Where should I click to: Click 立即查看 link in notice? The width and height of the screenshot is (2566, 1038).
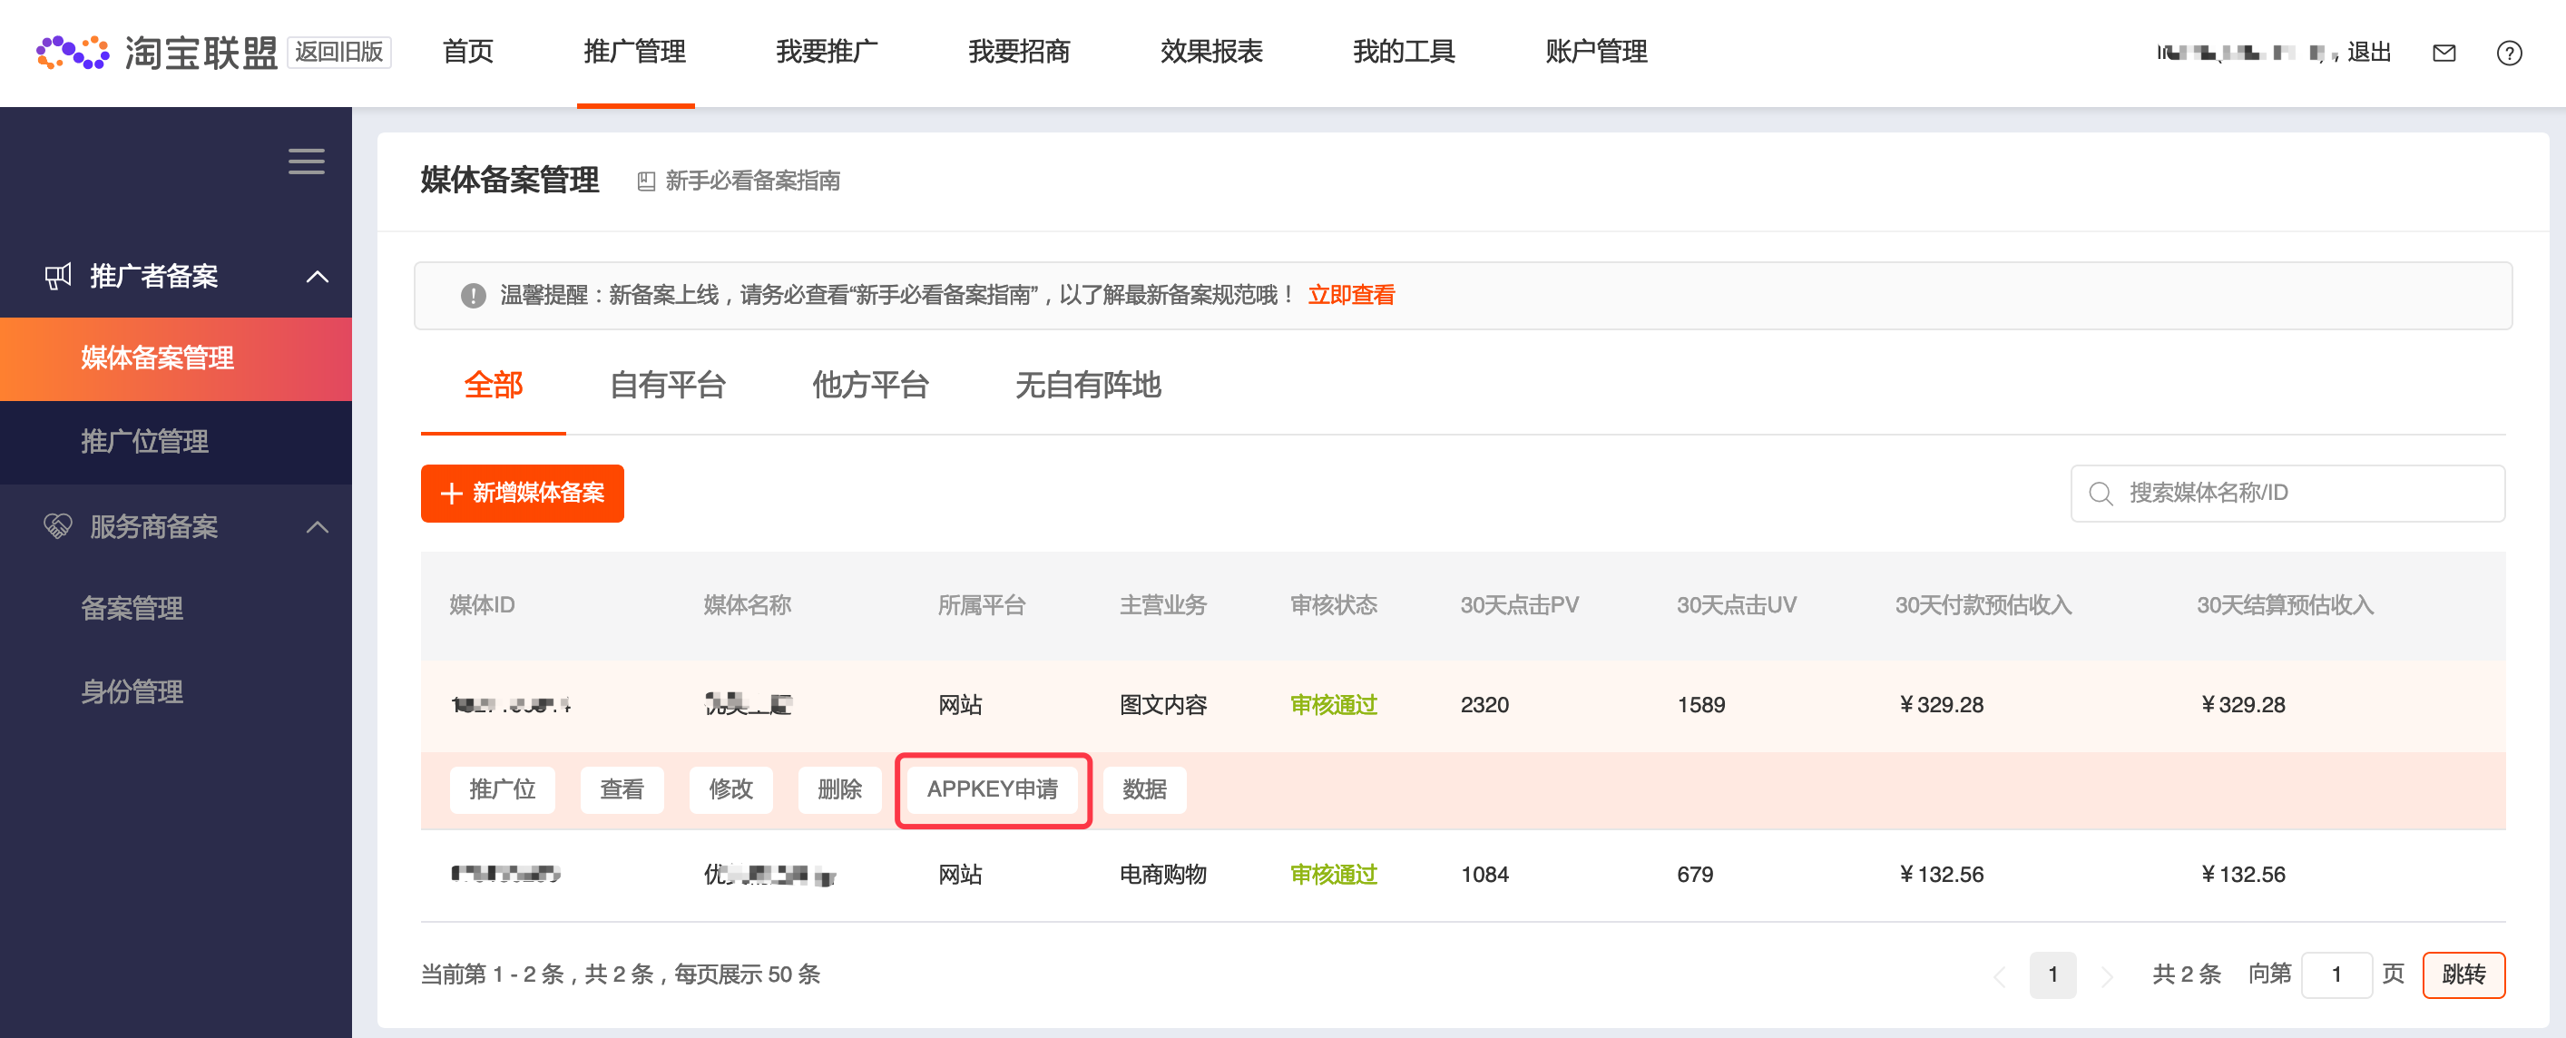pos(1351,296)
